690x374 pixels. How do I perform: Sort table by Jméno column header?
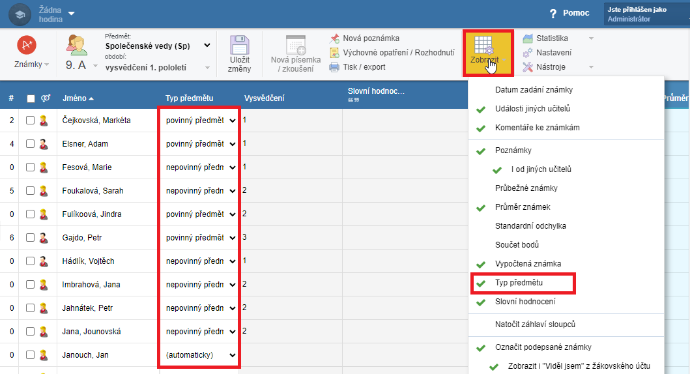click(x=78, y=98)
